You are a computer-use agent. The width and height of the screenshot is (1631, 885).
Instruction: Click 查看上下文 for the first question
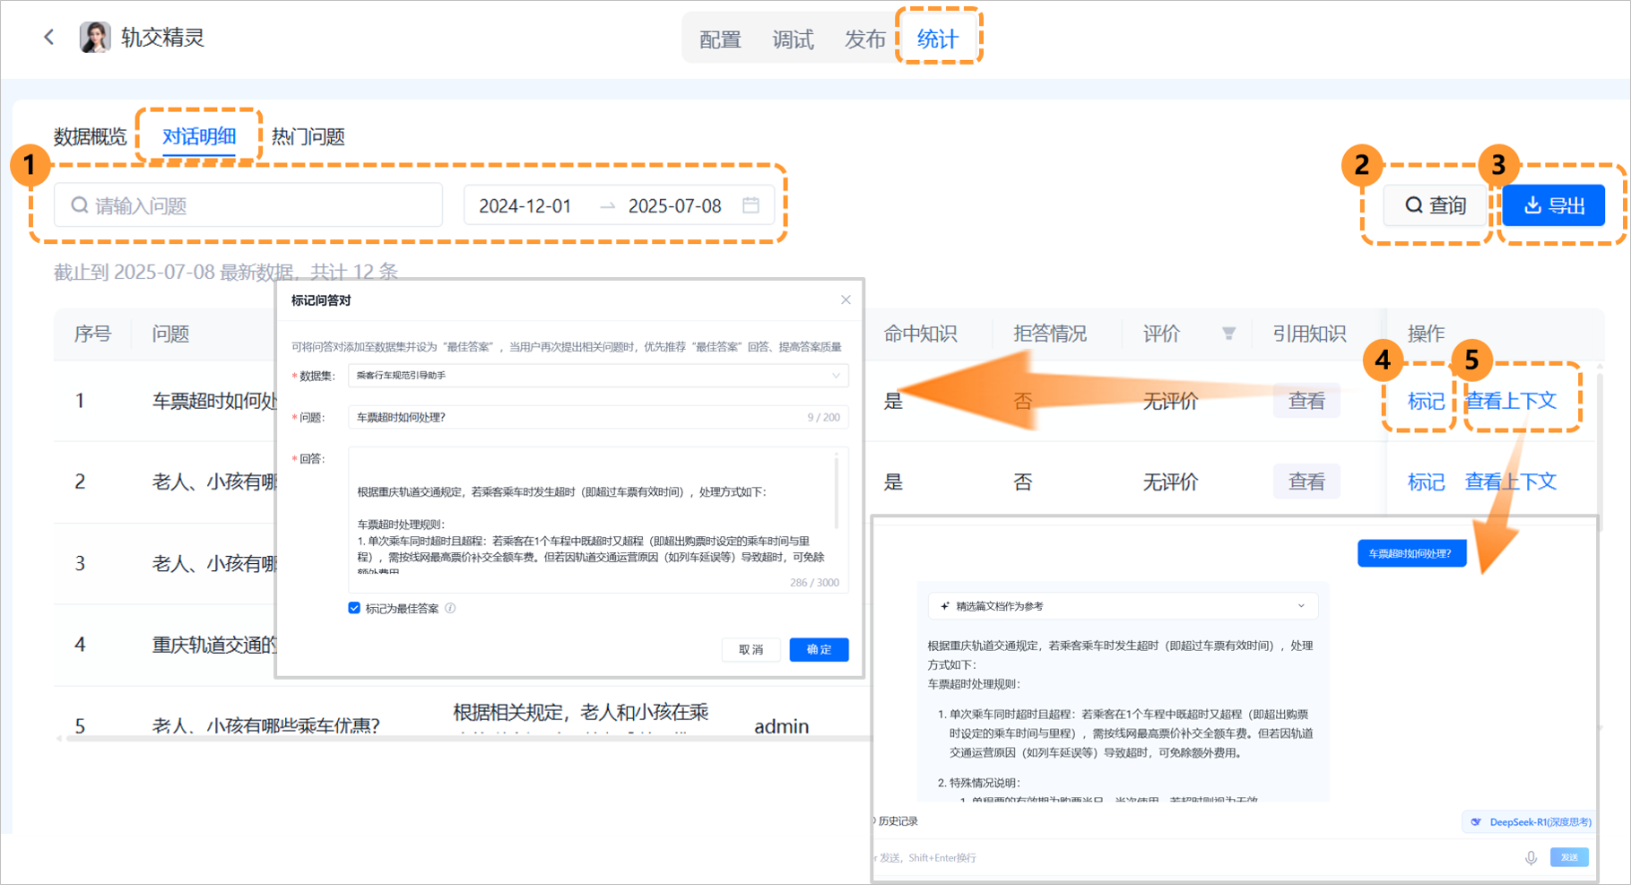[x=1510, y=401]
